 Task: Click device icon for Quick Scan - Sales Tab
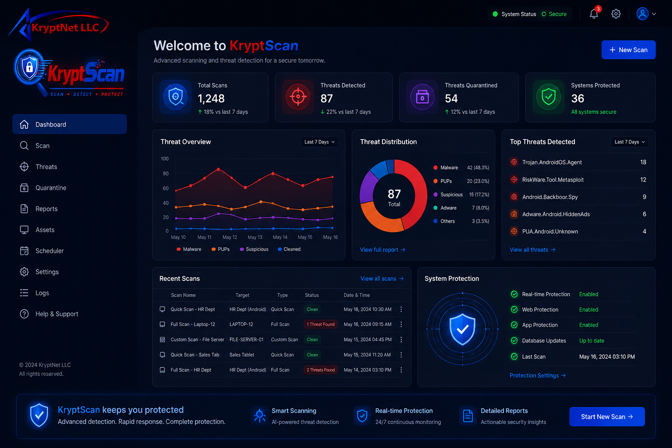click(162, 355)
